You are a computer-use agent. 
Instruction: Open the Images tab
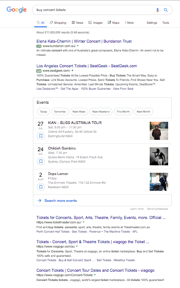[95, 22]
